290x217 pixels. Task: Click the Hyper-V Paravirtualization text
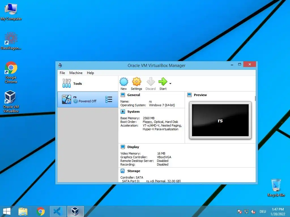pyautogui.click(x=160, y=129)
